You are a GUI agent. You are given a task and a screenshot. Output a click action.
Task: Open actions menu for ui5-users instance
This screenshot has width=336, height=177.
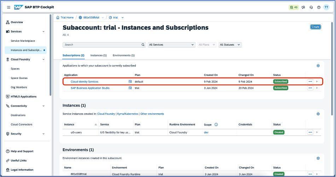pyautogui.click(x=310, y=132)
